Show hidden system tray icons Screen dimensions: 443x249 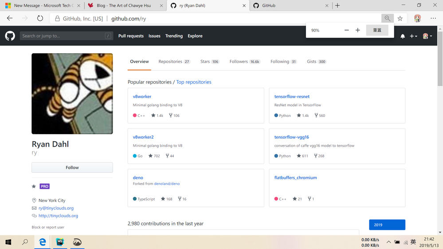[389, 242]
